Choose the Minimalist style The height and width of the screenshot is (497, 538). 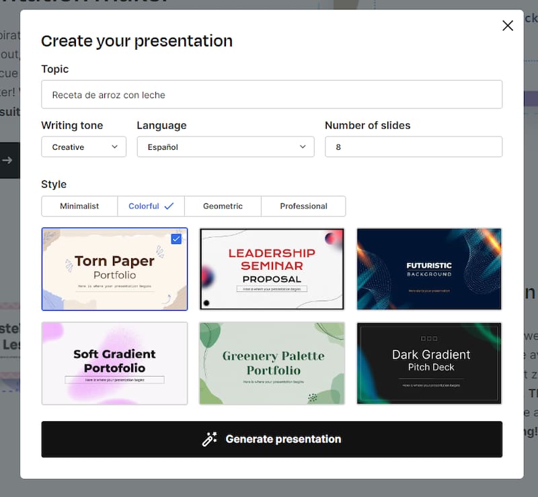(x=79, y=206)
